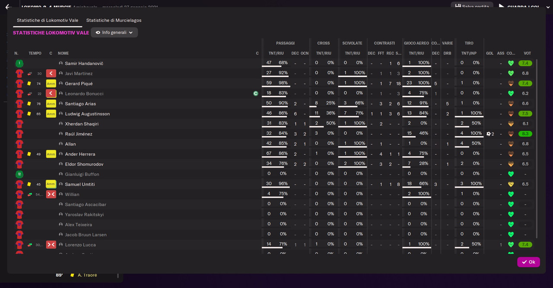Open Raúl Jiménez's player name link
Screen dimensions: 553x288
click(x=79, y=134)
